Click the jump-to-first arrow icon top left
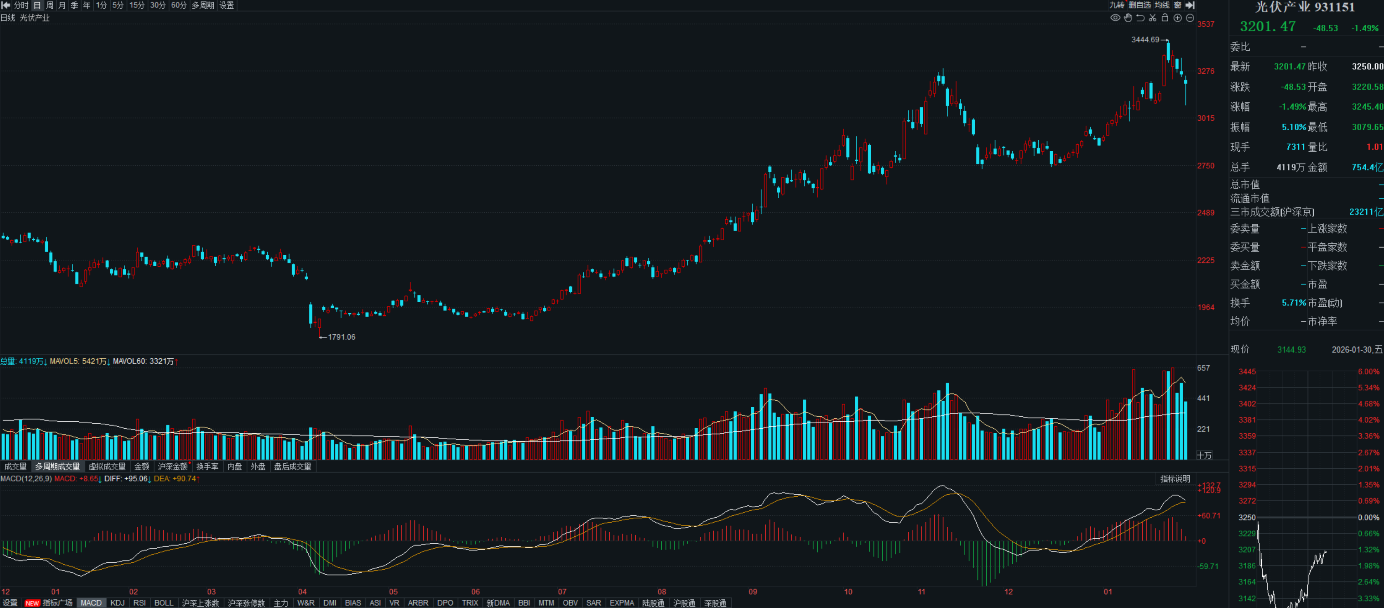 6,5
